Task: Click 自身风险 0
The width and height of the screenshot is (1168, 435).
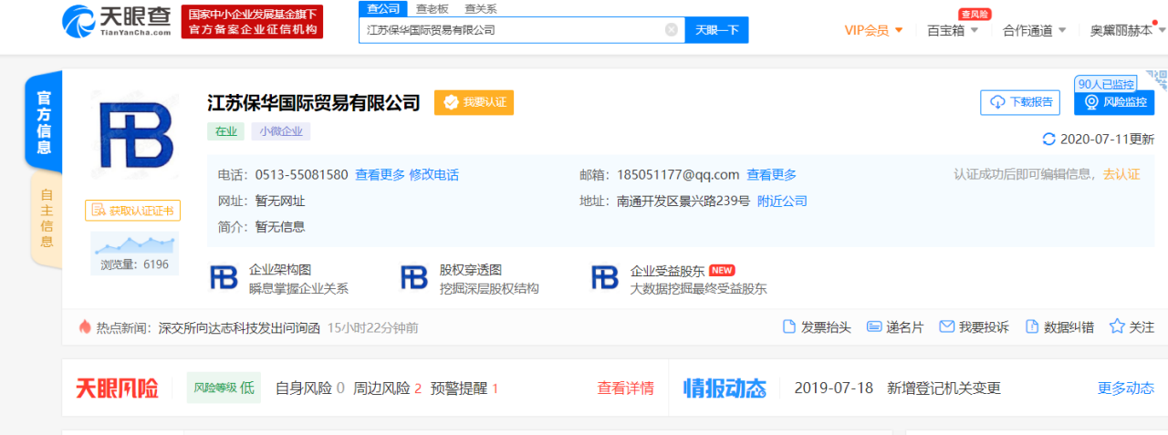Action: coord(310,388)
